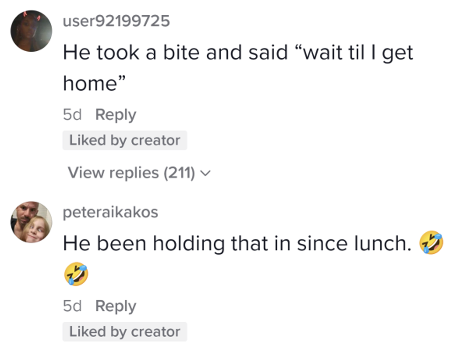Viewport: 468px width, 350px height.
Task: Click the laughing emoji on the second line
Action: coord(76,274)
